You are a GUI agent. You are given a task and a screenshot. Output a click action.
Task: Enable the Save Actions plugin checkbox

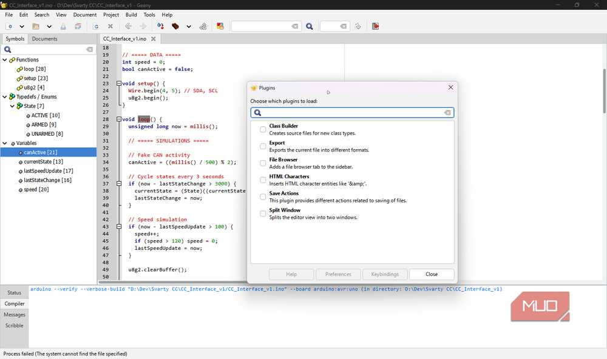[263, 196]
